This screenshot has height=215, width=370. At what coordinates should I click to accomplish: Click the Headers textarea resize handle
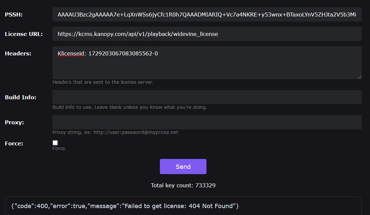359,77
